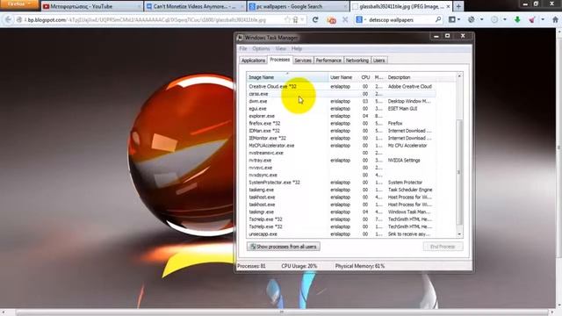
Task: Open the File menu in Task Manager
Action: pos(243,48)
